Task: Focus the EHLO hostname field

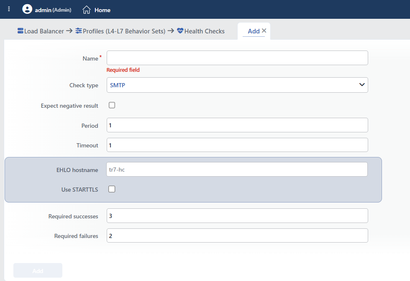Action: 237,170
